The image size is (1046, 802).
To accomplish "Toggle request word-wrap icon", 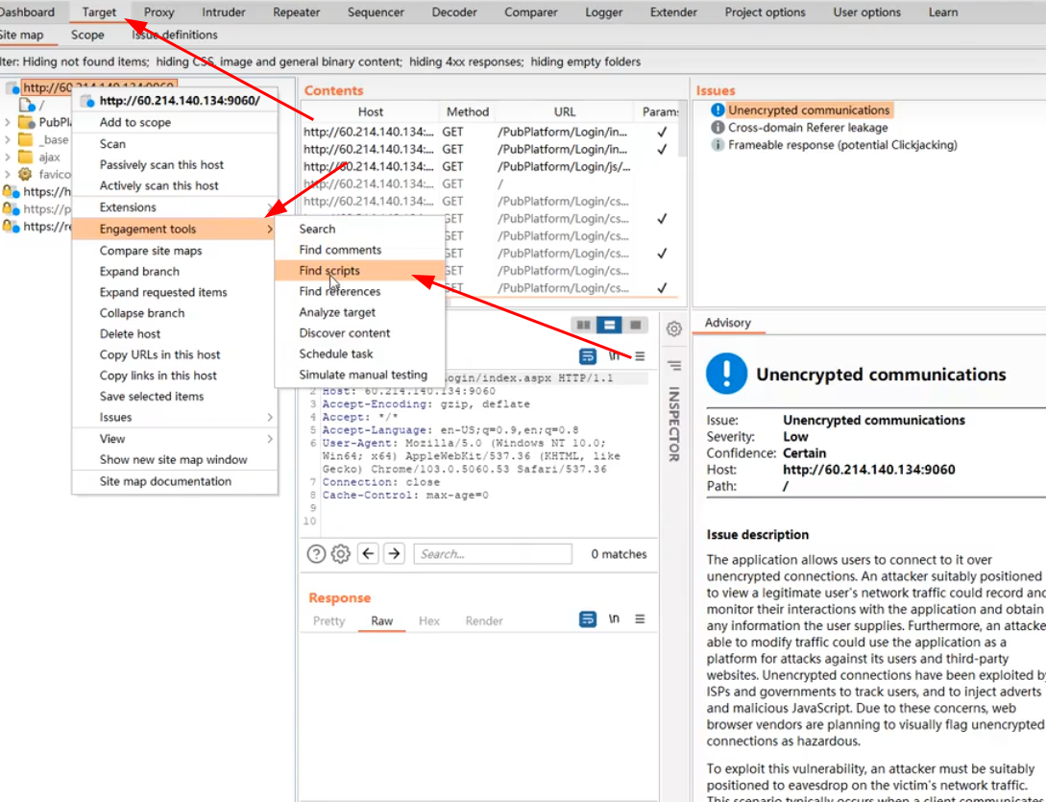I will 588,356.
